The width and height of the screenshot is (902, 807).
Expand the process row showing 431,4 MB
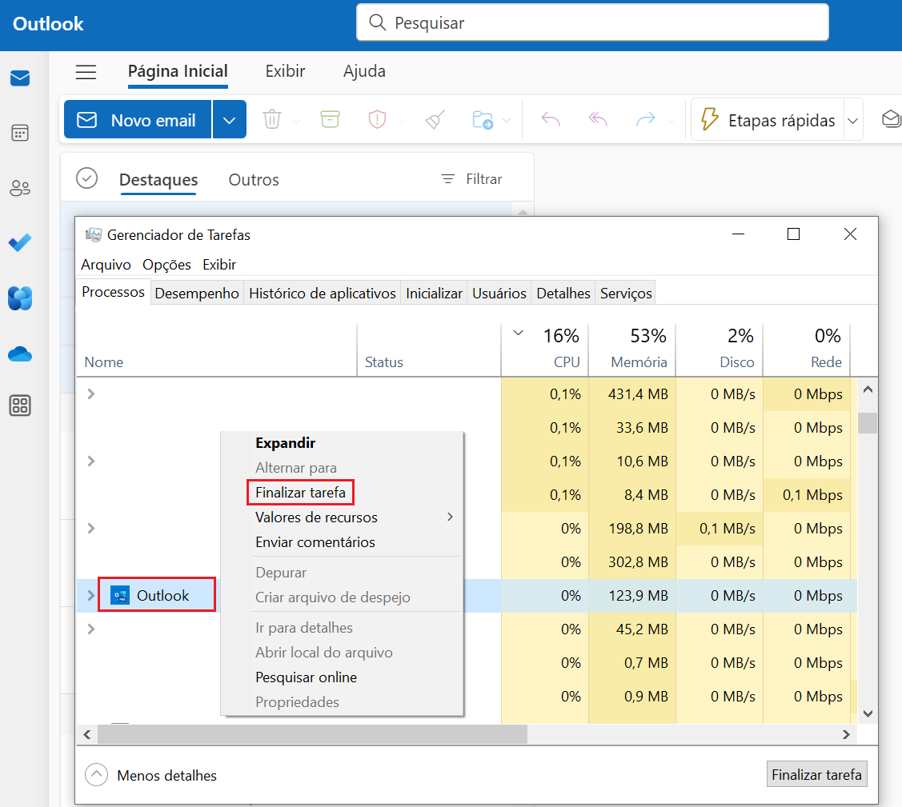(91, 394)
